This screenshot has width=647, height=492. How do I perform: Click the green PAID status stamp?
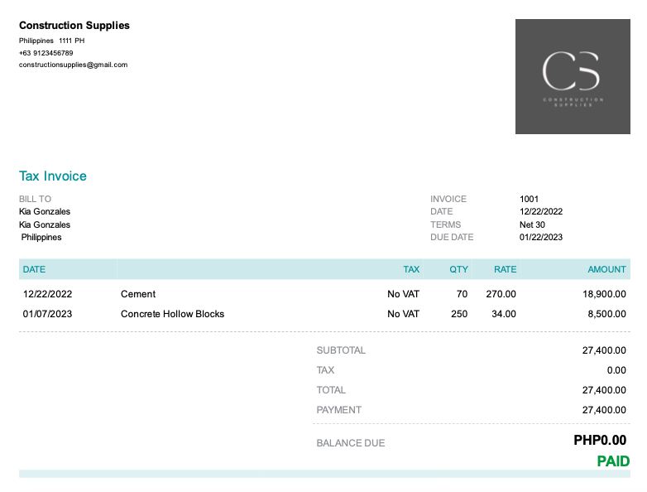(613, 461)
